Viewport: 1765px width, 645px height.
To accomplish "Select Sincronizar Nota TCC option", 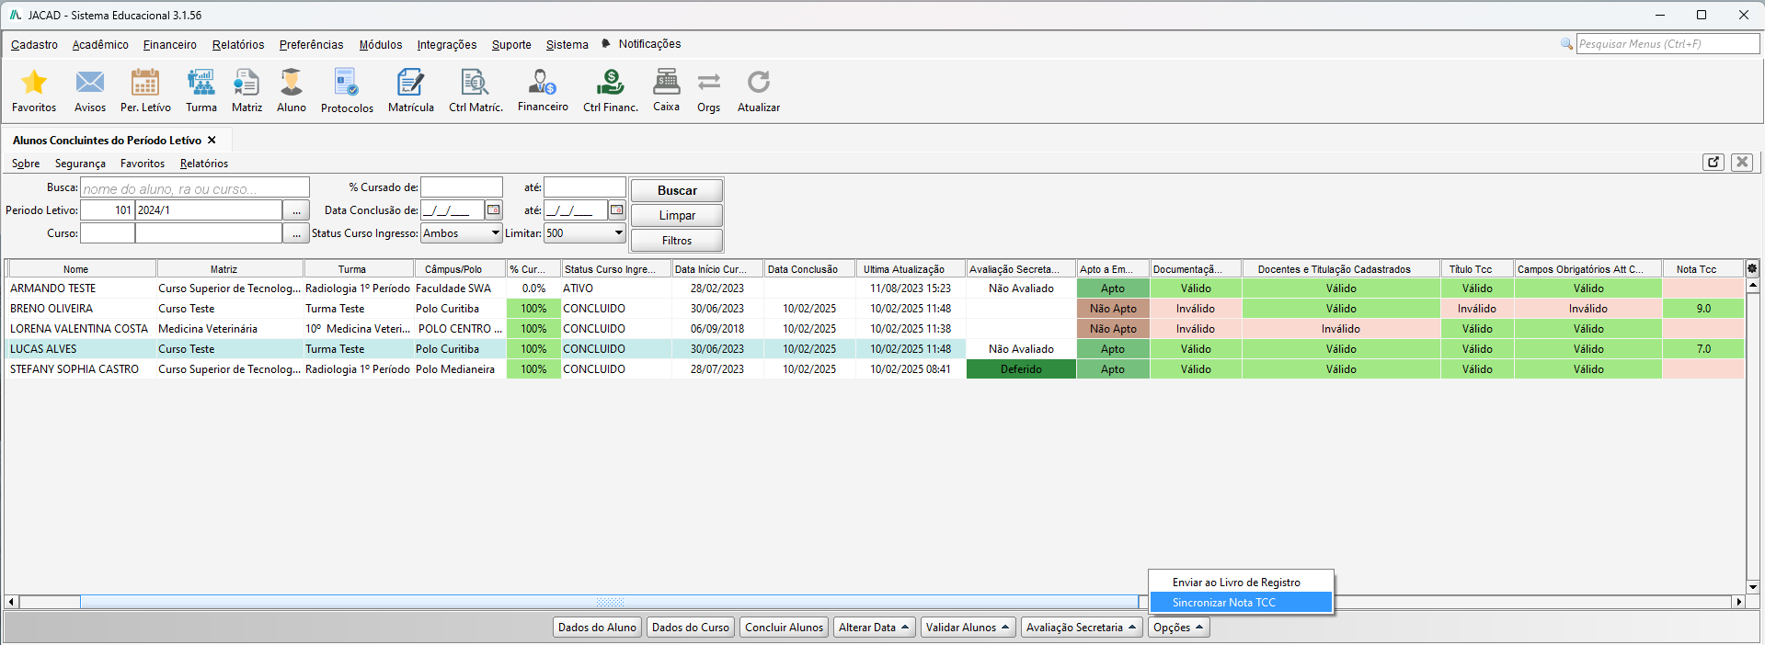I will (x=1241, y=603).
